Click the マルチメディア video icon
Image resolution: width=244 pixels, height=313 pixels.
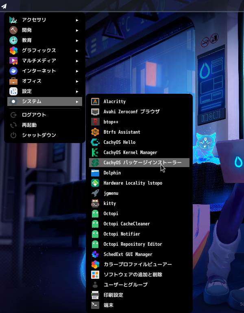(13, 61)
